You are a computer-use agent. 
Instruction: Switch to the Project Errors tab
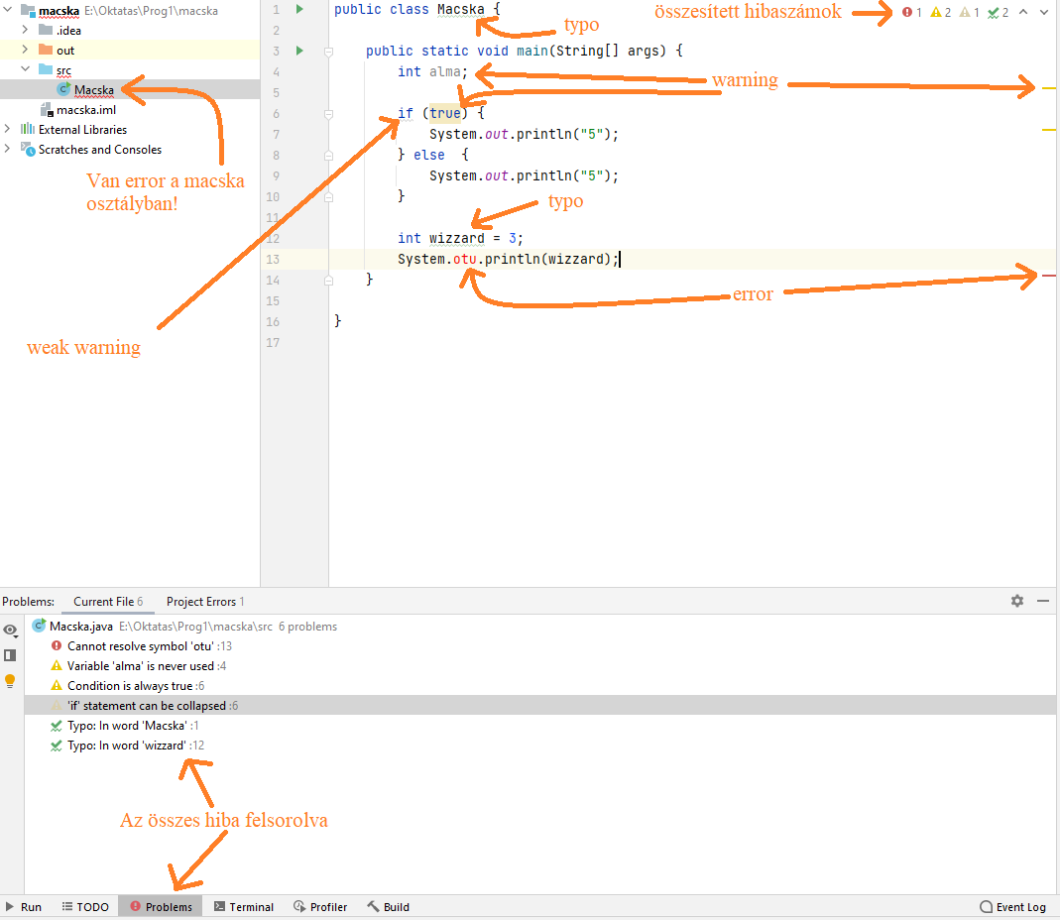(x=205, y=601)
